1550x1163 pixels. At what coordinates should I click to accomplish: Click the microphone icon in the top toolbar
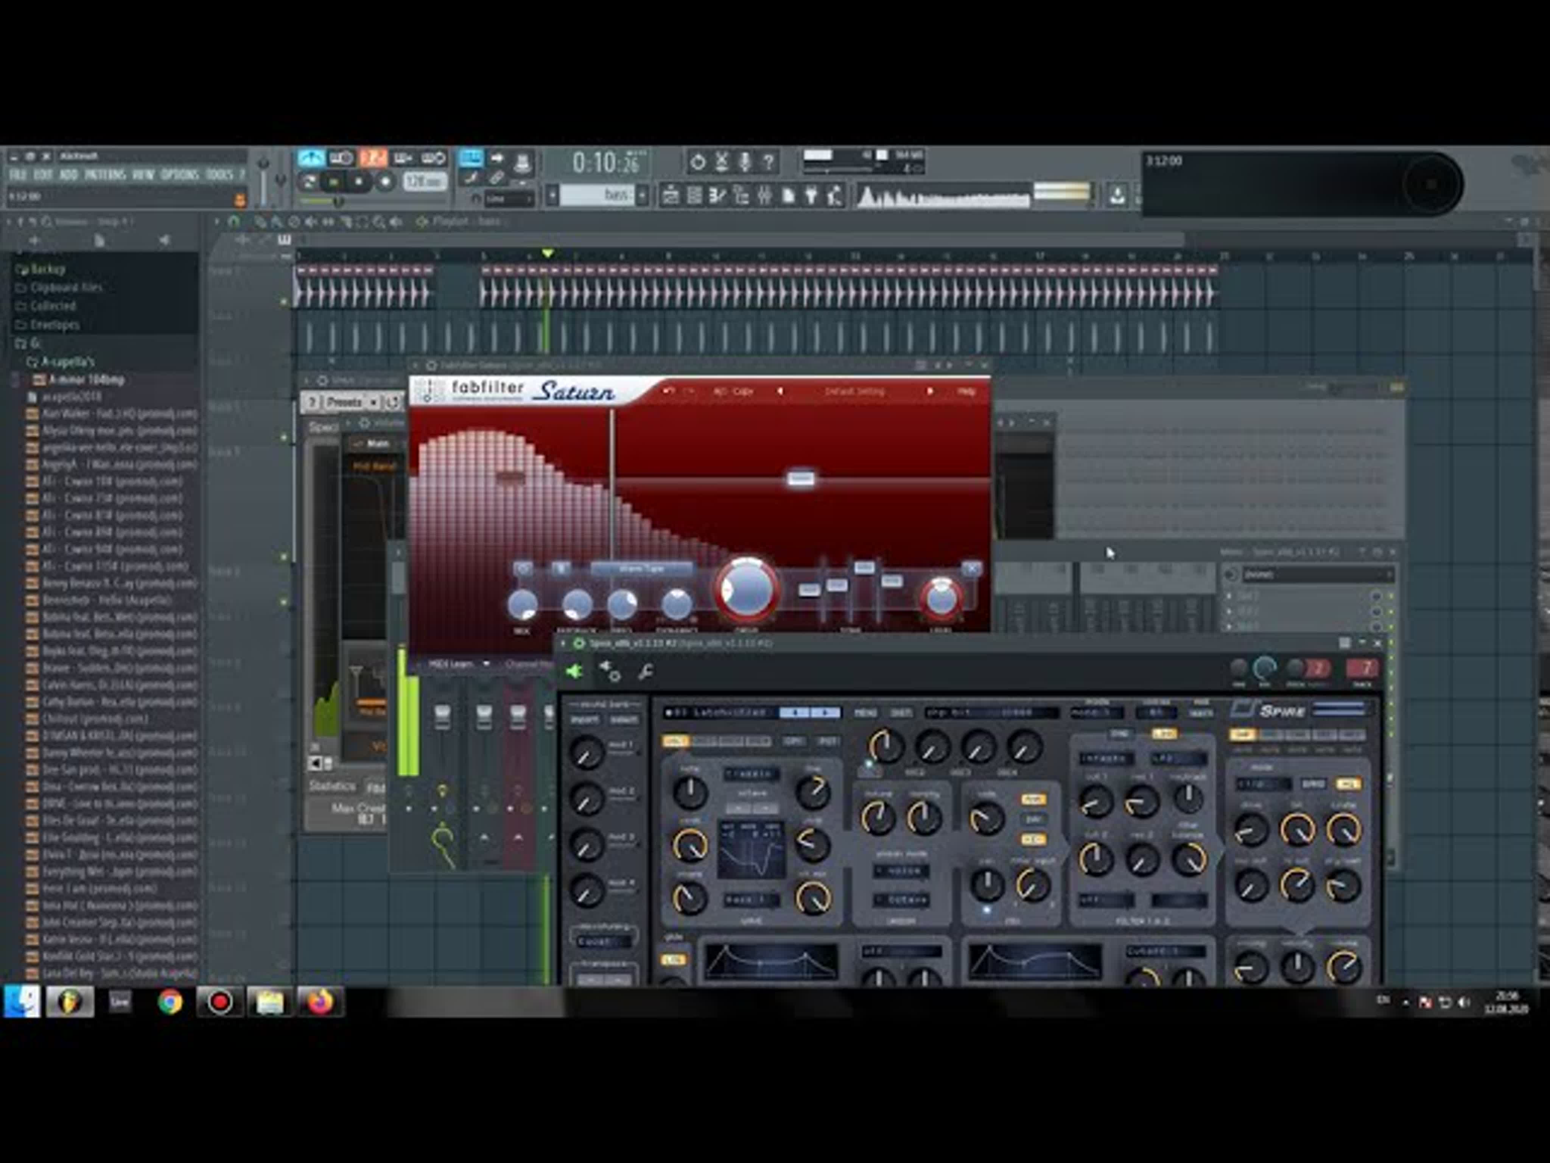click(745, 162)
